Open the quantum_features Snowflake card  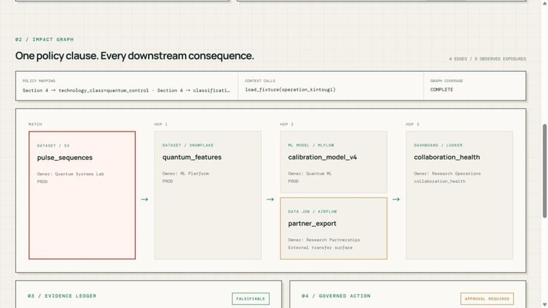click(208, 195)
